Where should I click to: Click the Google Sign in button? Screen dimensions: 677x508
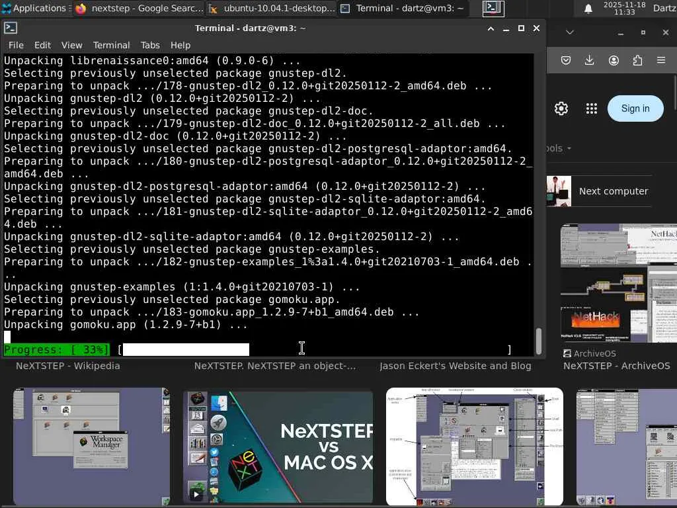pos(635,108)
